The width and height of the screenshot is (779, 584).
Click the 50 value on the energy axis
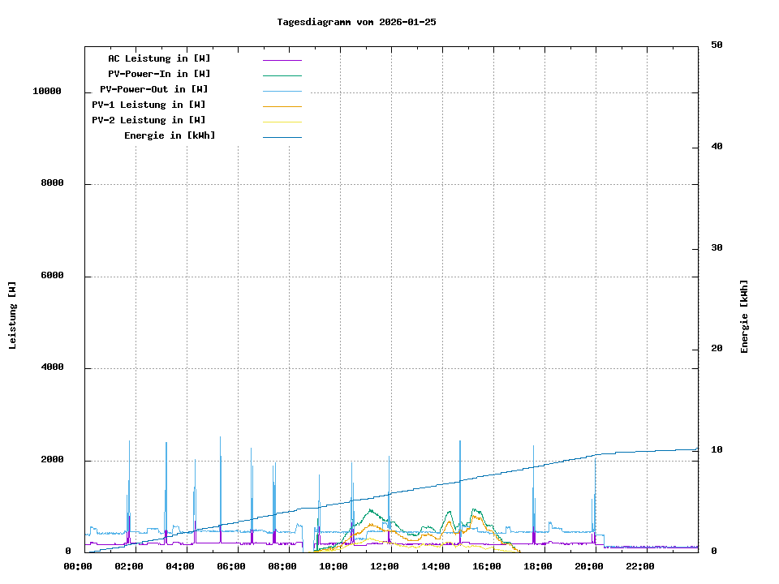(717, 45)
